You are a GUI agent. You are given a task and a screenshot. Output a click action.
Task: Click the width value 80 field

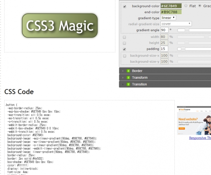tap(164, 37)
